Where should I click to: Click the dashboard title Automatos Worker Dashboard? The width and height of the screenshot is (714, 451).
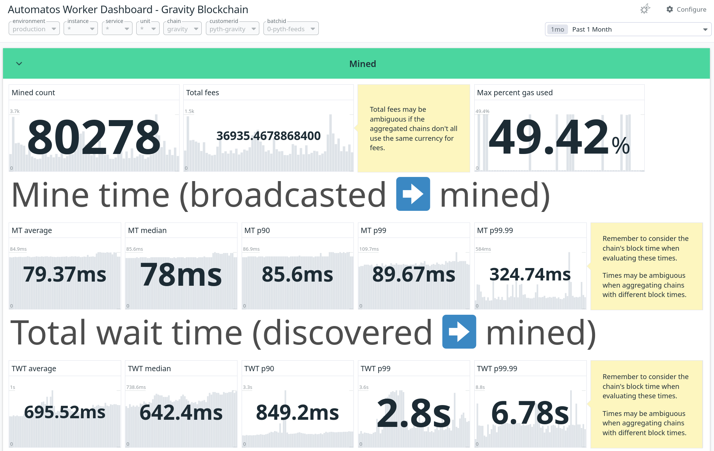[x=128, y=9]
